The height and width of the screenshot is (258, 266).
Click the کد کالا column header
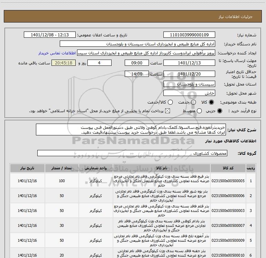(x=228, y=168)
